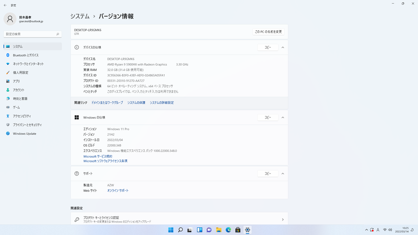Image resolution: width=418 pixels, height=235 pixels.
Task: Click the back arrow in the Settings title bar
Action: tap(5, 5)
